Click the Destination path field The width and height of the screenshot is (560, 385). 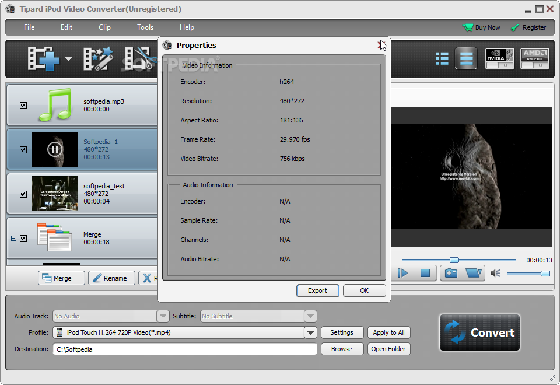tap(185, 349)
